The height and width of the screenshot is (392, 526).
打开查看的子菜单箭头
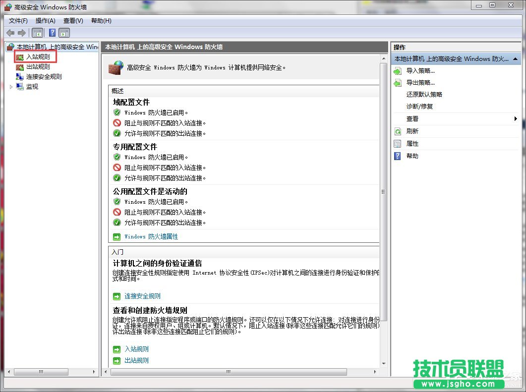coord(516,118)
